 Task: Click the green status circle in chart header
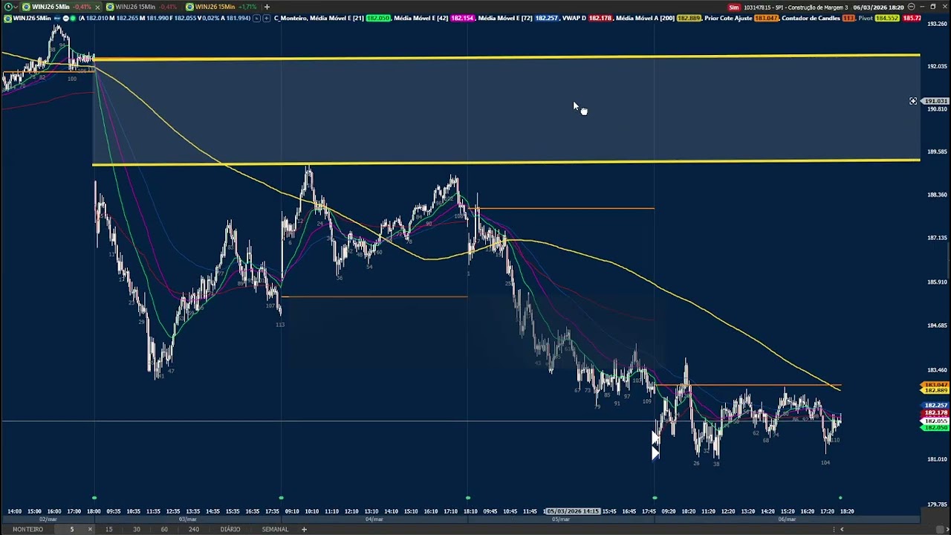pos(72,18)
